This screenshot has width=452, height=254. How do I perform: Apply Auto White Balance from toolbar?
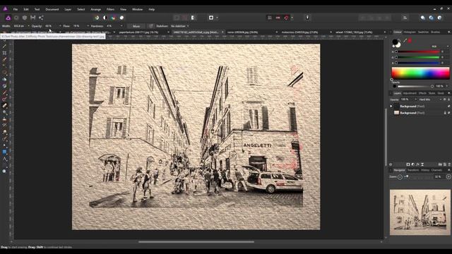pyautogui.click(x=121, y=18)
